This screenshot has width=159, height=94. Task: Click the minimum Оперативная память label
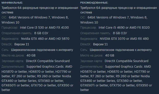[17, 33]
